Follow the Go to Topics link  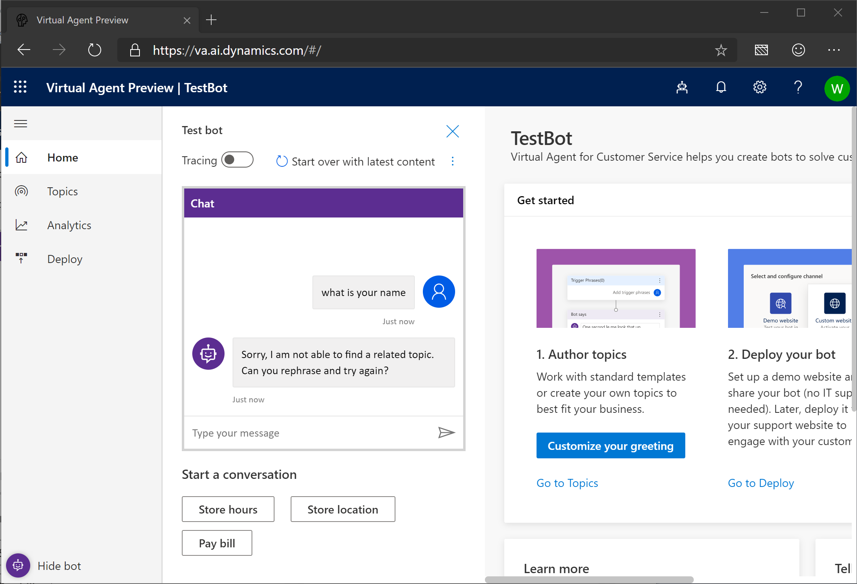coord(567,483)
